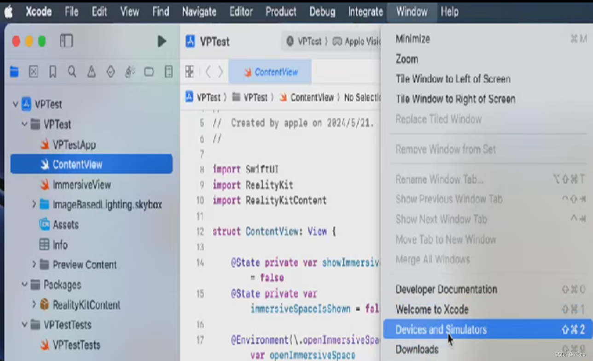
Task: Collapse the VPTest root project disclosure arrow
Action: [x=16, y=105]
